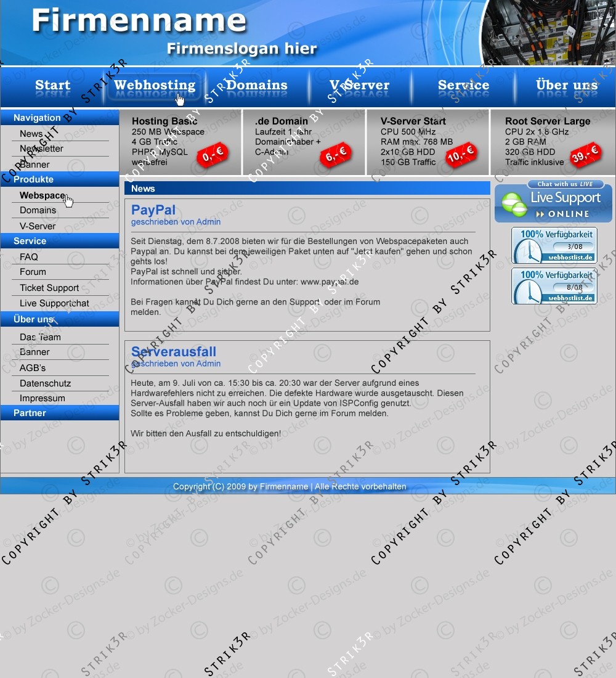Click the footer copyright text
This screenshot has height=678, width=616.
click(x=290, y=486)
